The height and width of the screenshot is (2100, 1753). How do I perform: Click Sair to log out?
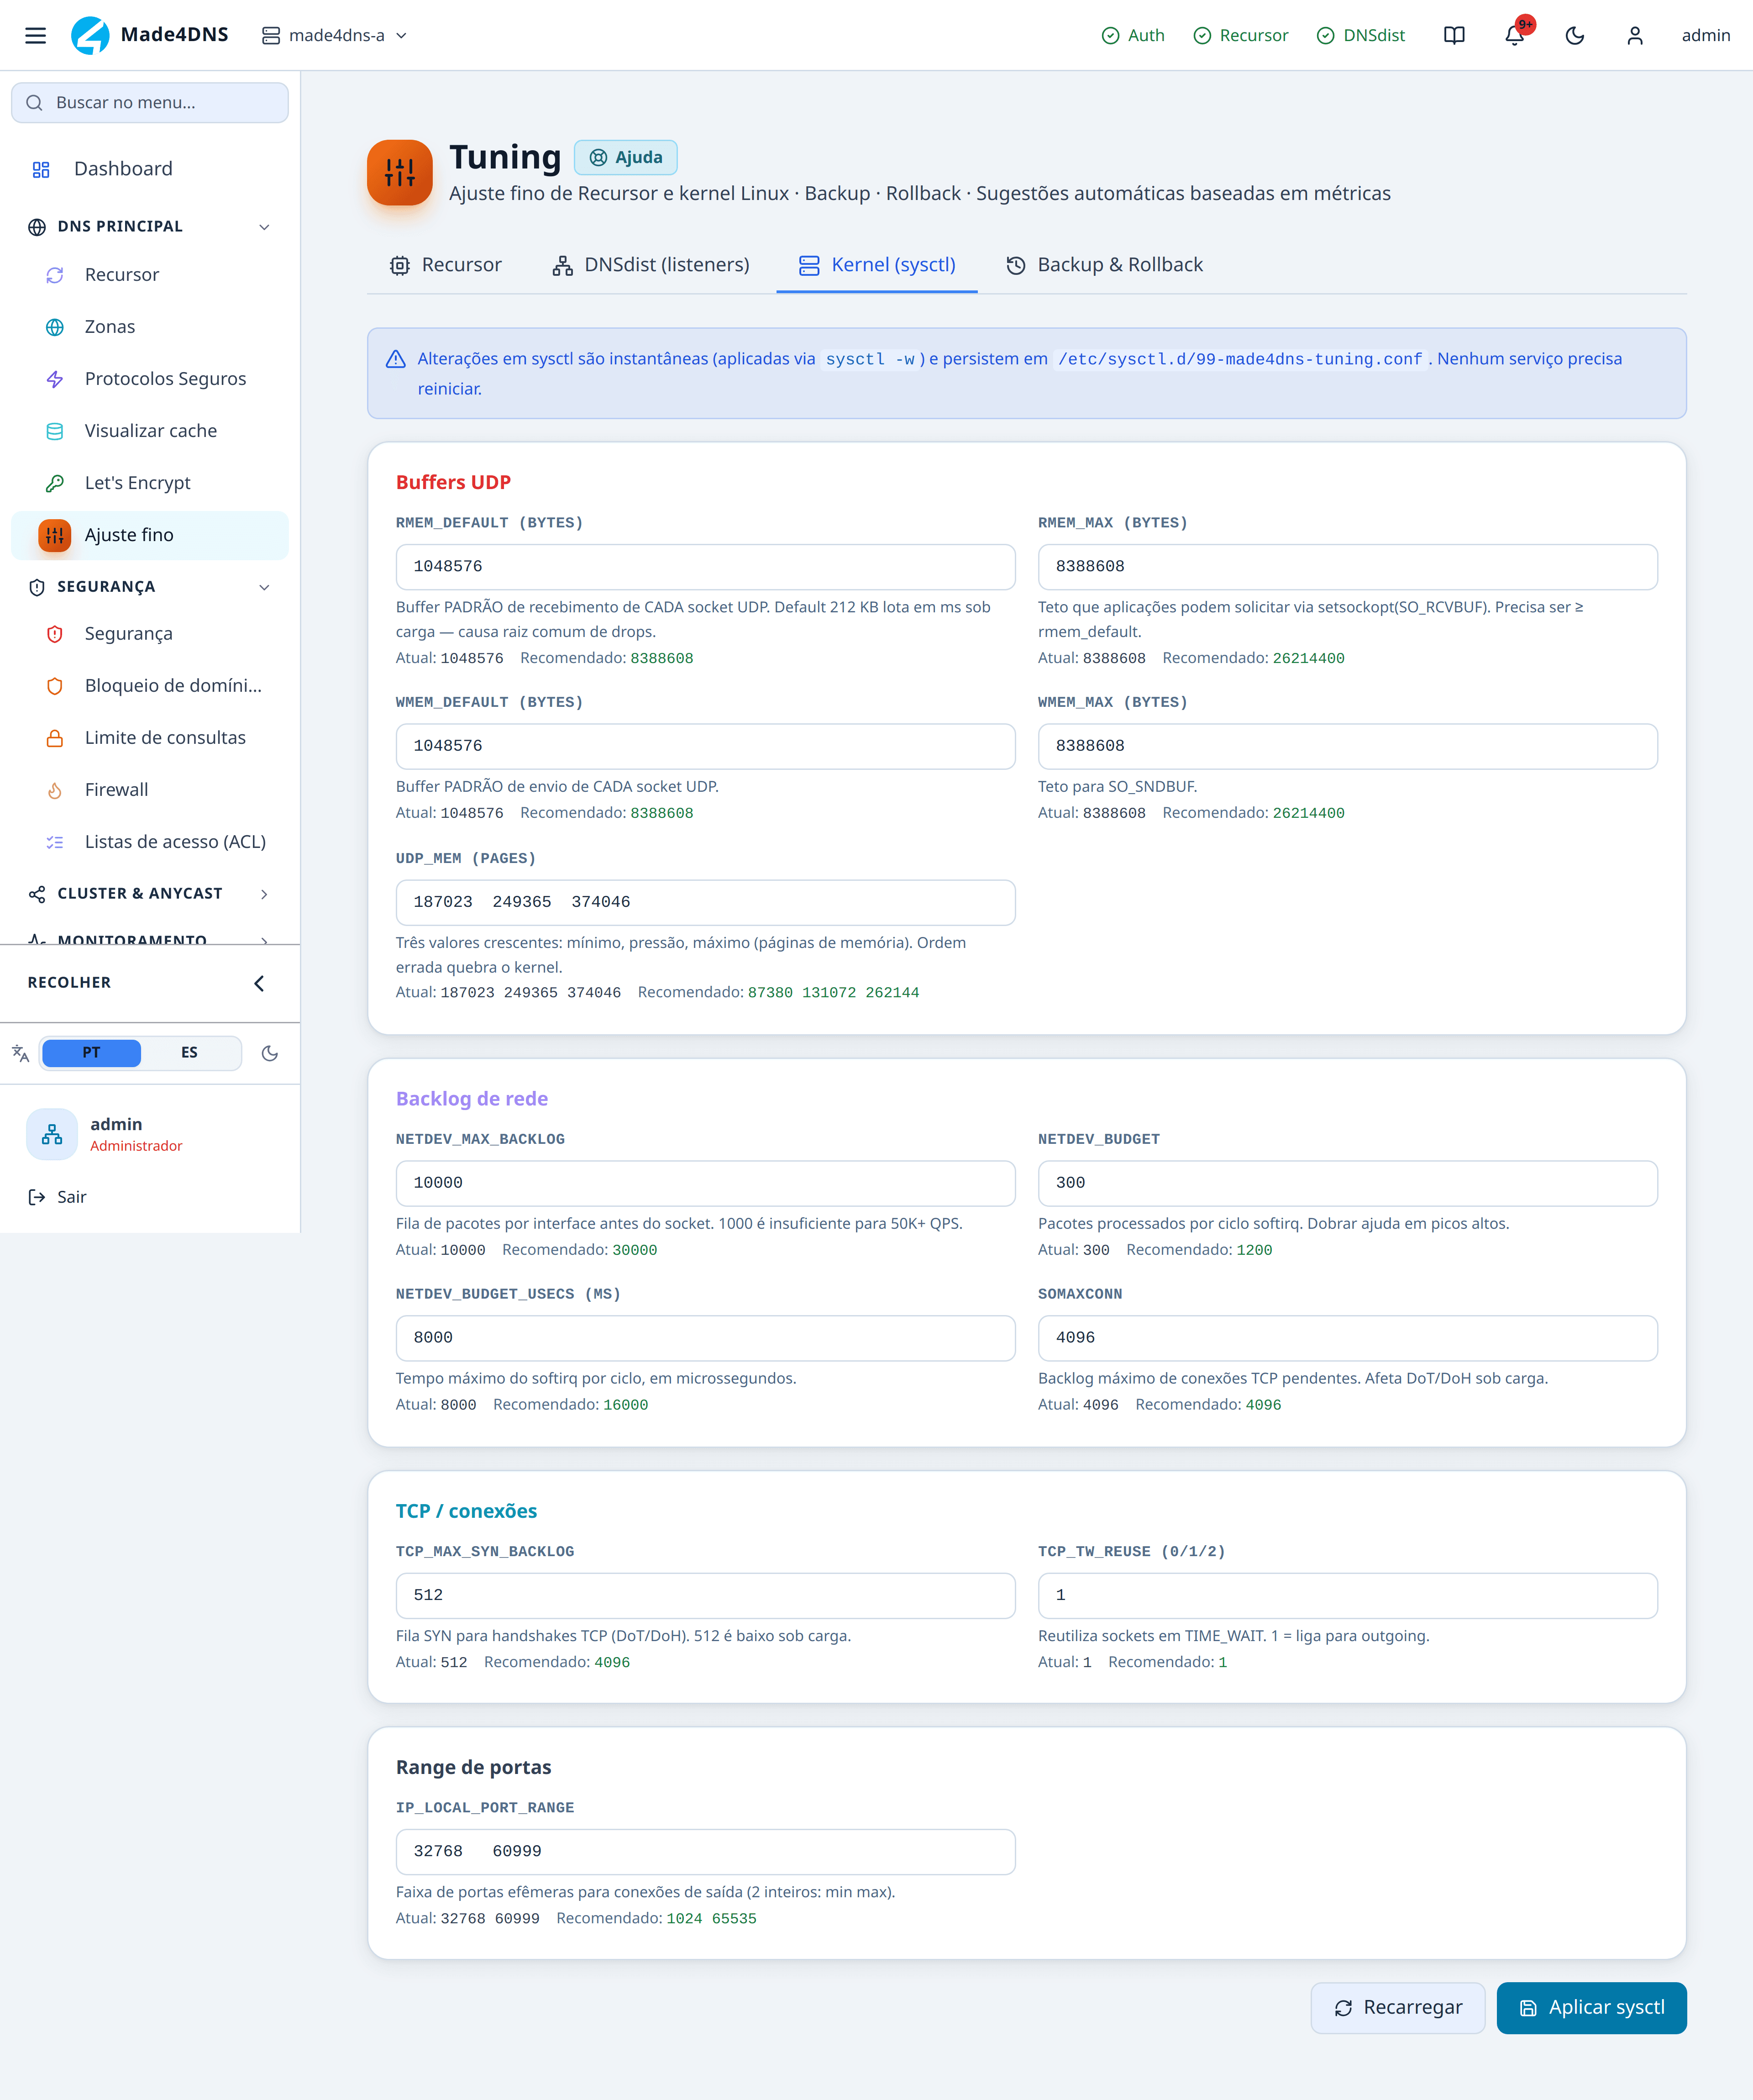58,1197
